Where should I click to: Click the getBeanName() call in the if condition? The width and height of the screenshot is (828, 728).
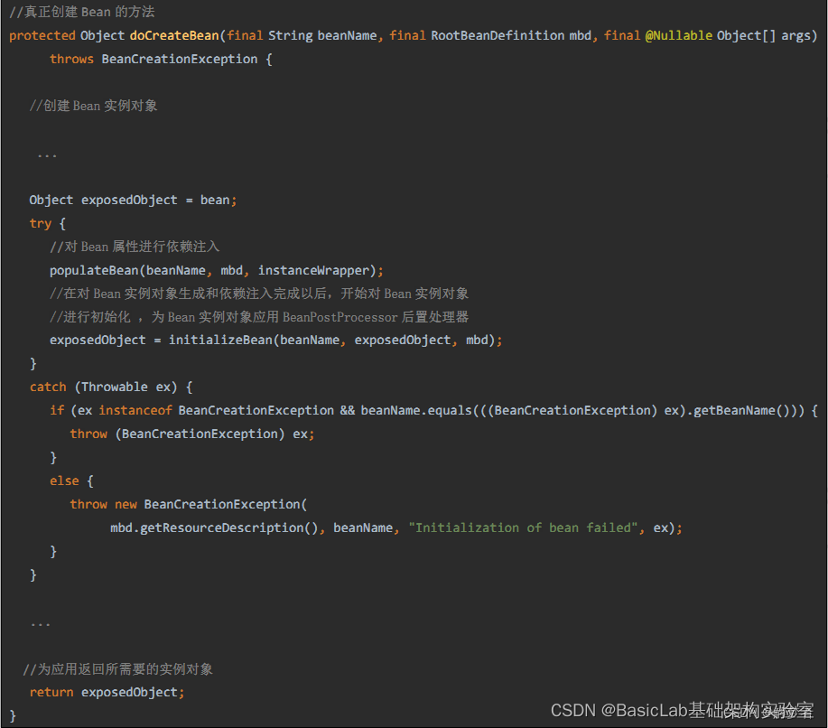(x=741, y=410)
